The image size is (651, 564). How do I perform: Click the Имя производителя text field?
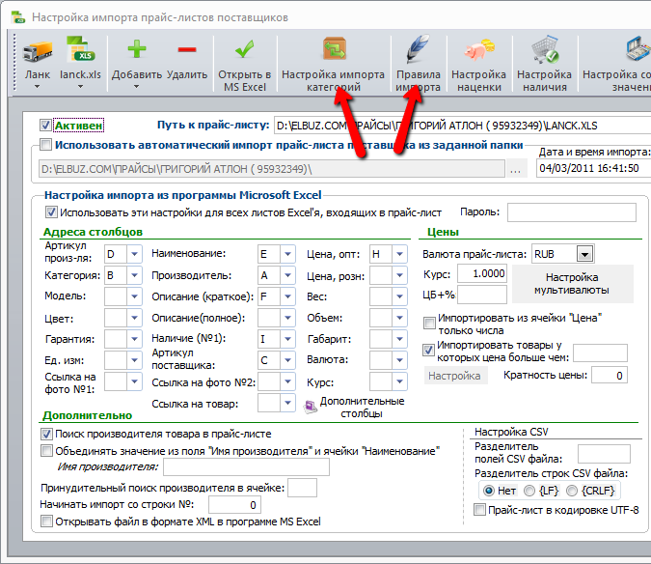click(x=247, y=467)
